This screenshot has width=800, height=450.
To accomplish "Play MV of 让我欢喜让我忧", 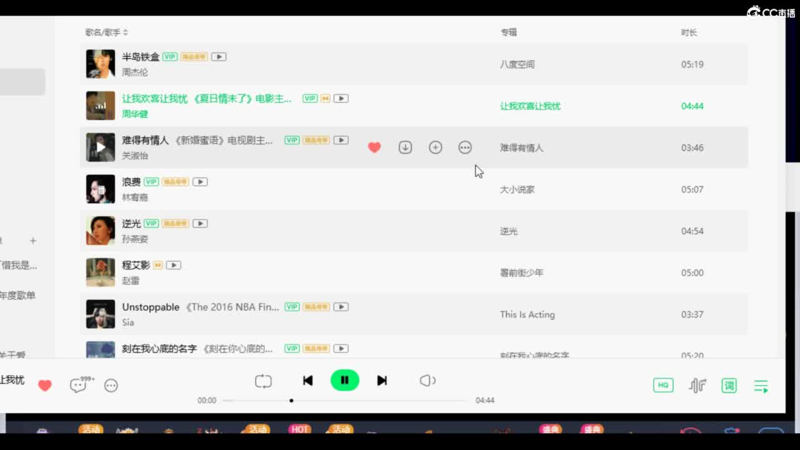I will click(341, 99).
